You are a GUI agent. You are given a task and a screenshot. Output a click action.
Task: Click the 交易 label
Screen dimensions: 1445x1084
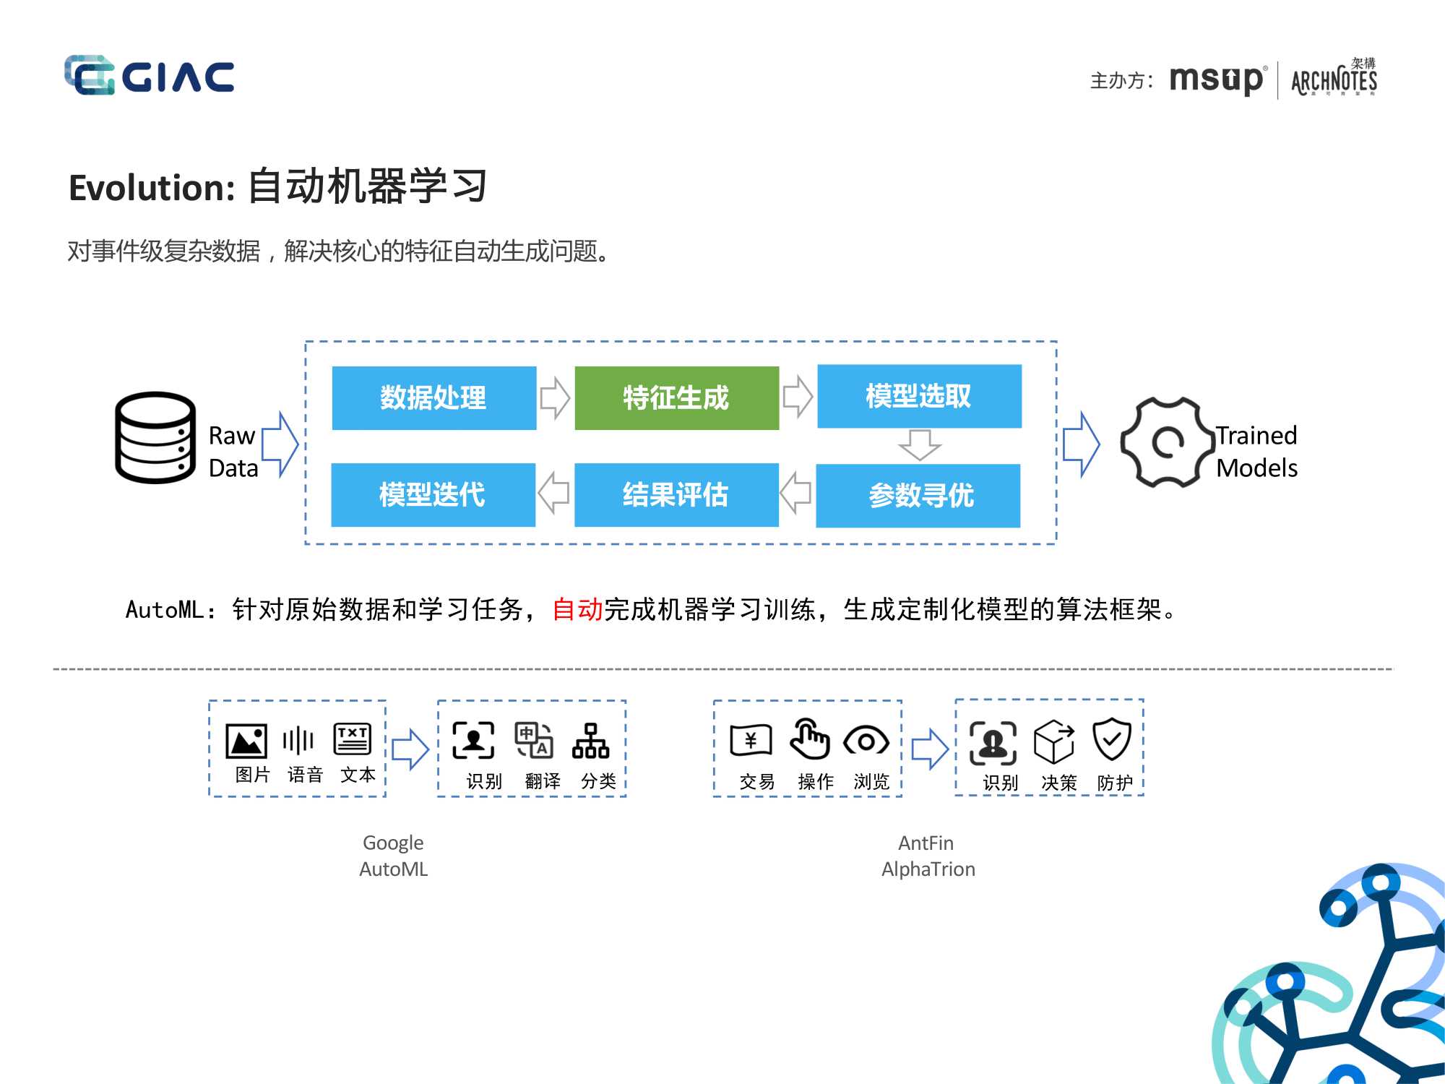[757, 782]
